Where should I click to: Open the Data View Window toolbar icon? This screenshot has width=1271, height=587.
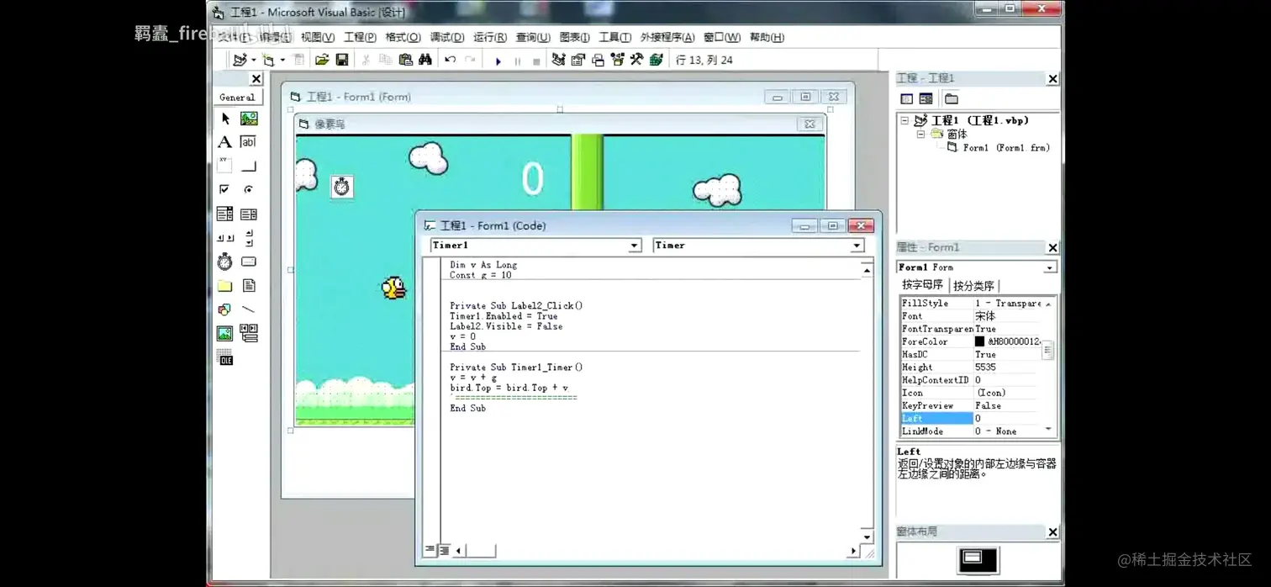pos(657,61)
